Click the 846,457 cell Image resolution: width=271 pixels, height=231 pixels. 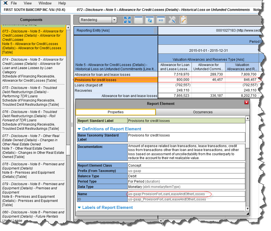pyautogui.click(x=242, y=80)
